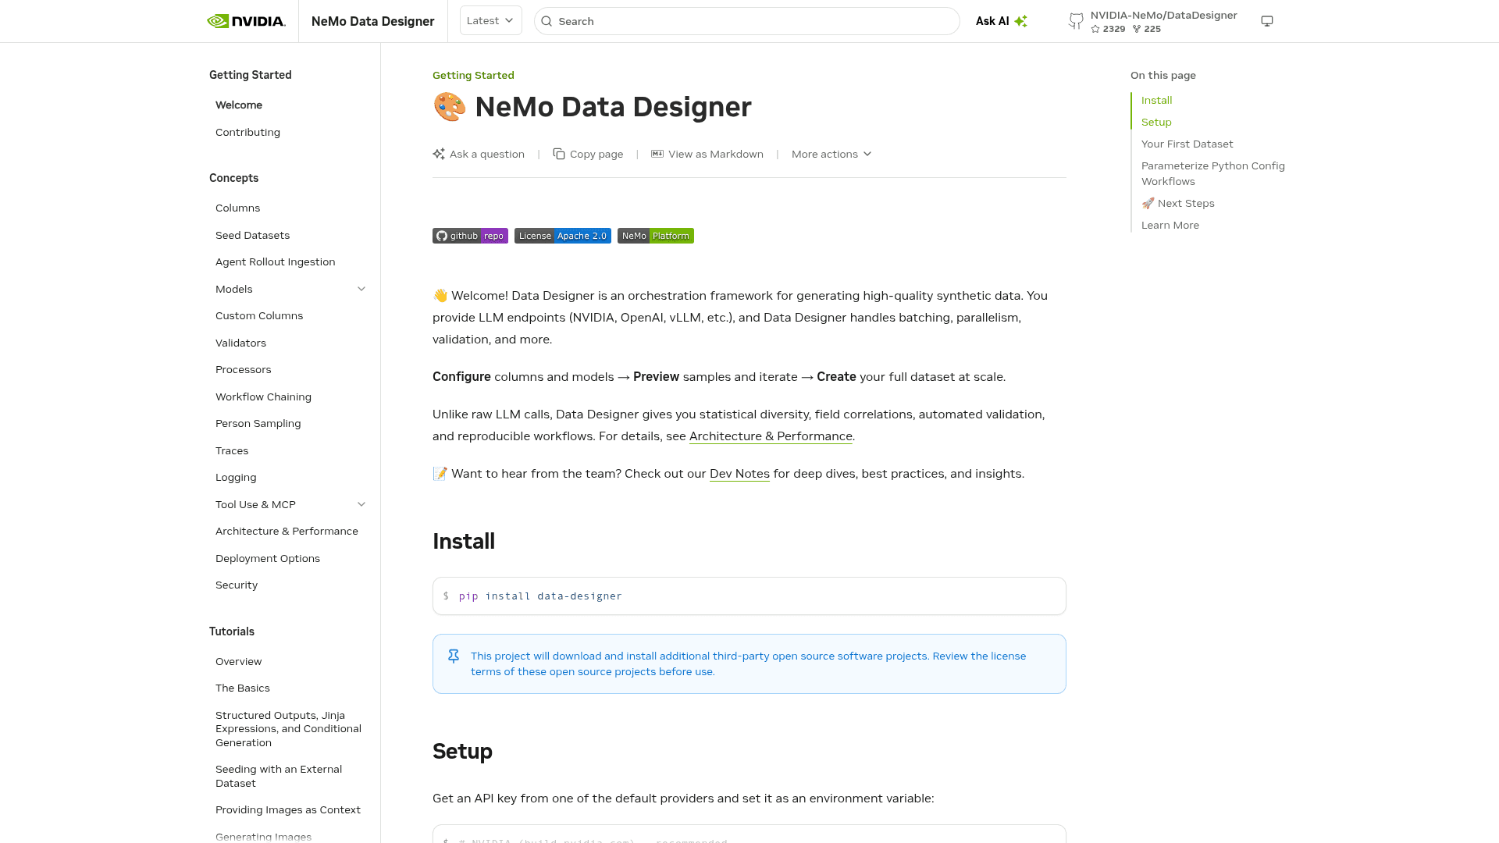The width and height of the screenshot is (1499, 843).
Task: Open the NeMo Platform badge
Action: tap(655, 236)
